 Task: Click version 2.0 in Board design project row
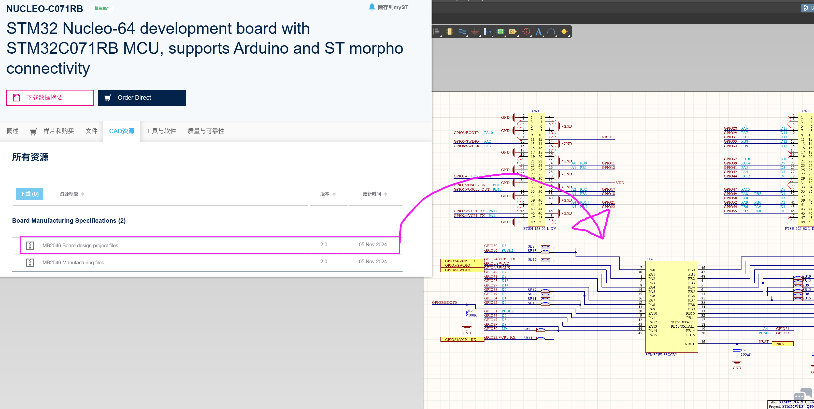tap(324, 245)
